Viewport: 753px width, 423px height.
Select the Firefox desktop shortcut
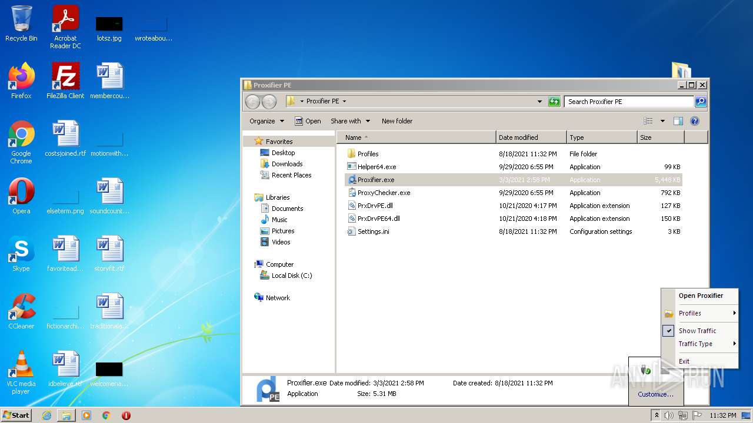[x=21, y=81]
